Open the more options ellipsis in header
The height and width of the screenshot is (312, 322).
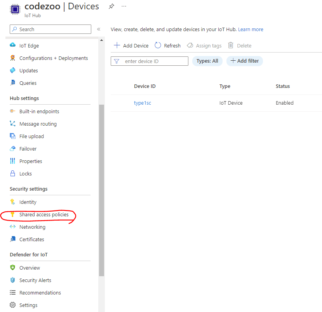click(124, 6)
